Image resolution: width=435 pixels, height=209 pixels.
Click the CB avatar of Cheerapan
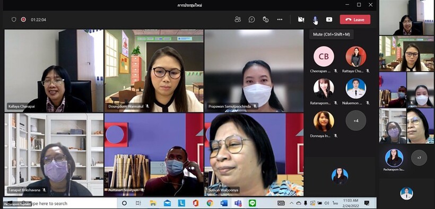pos(324,56)
